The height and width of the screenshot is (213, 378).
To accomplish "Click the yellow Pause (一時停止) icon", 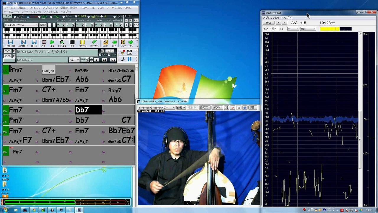I will pos(82,43).
